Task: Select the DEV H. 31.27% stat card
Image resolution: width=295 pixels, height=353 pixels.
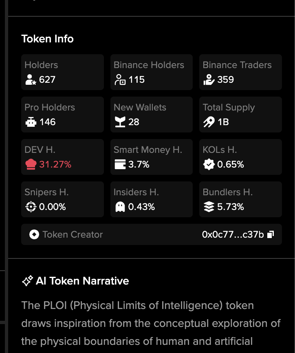Action: [x=62, y=157]
